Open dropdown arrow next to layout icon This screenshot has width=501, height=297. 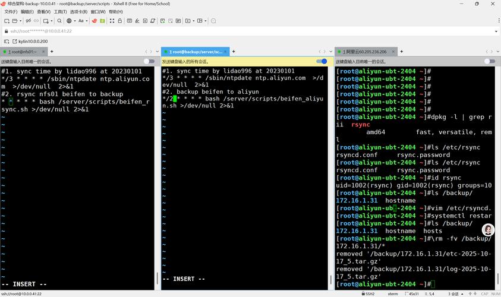tap(206, 21)
